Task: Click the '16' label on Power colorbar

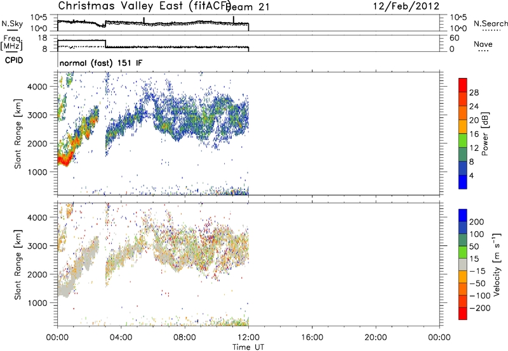Action: point(474,134)
